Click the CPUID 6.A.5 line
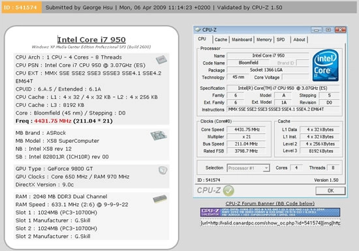Image resolution: width=359 pixels, height=251 pixels. (x=58, y=89)
